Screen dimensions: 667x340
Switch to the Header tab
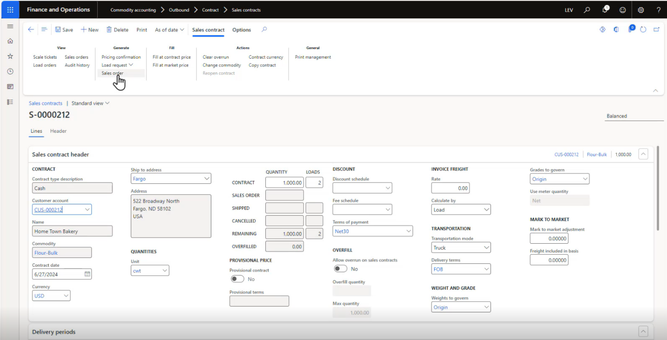pos(58,131)
